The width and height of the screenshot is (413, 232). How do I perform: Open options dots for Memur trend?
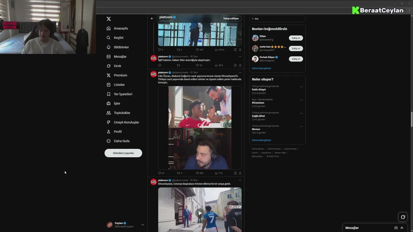pyautogui.click(x=301, y=126)
